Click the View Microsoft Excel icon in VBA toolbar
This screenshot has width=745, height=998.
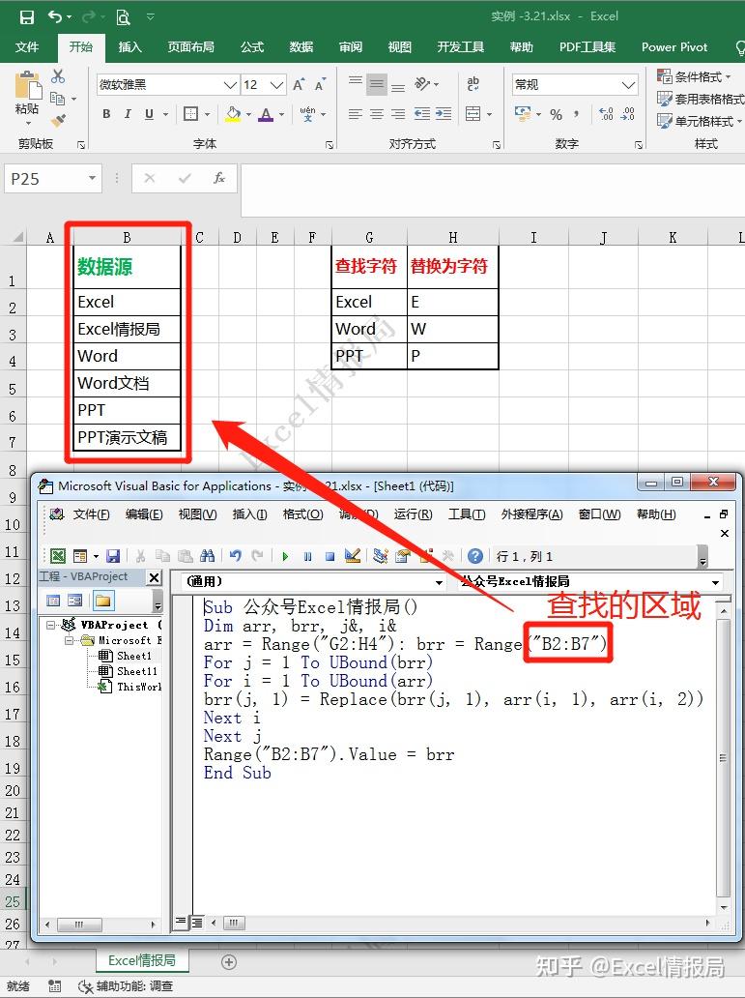(x=58, y=556)
